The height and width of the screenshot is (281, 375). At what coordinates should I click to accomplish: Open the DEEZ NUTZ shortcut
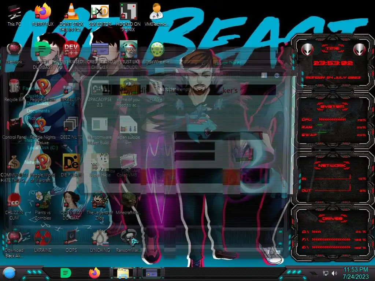coord(71,128)
